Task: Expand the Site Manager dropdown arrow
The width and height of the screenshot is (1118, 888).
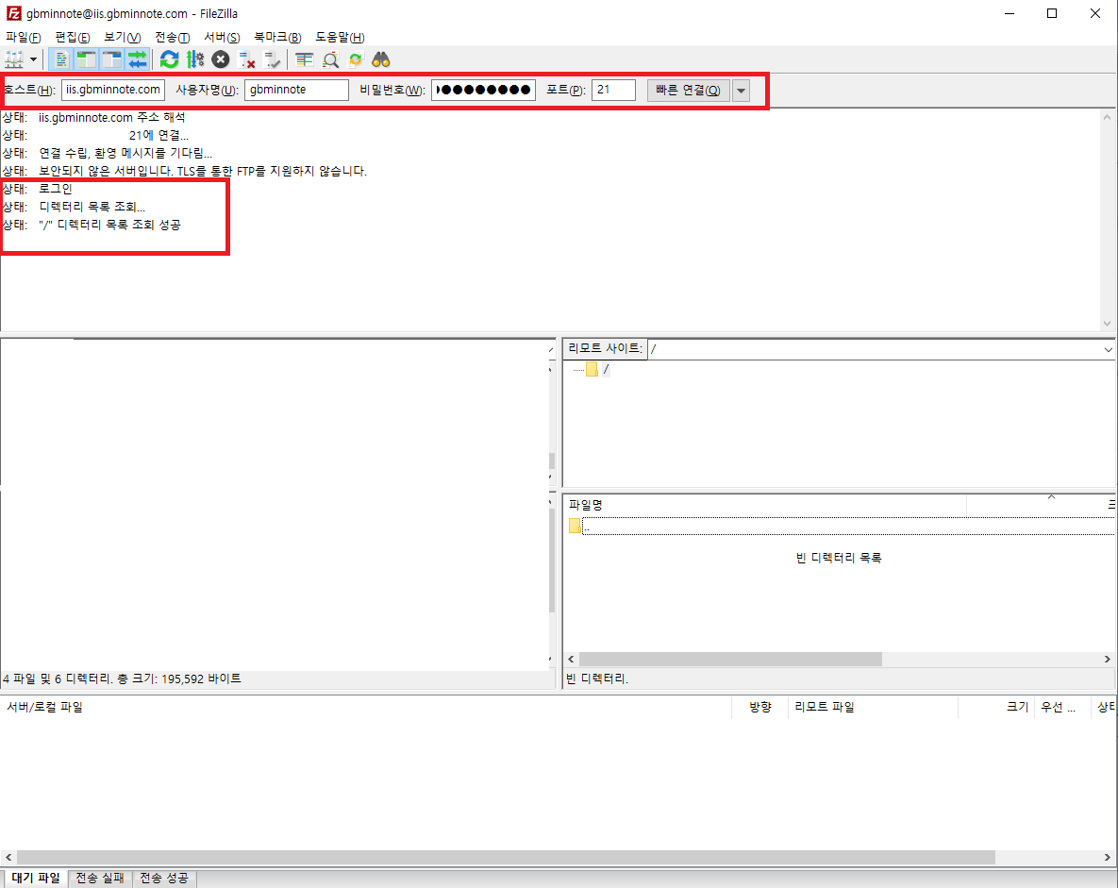Action: 34,59
